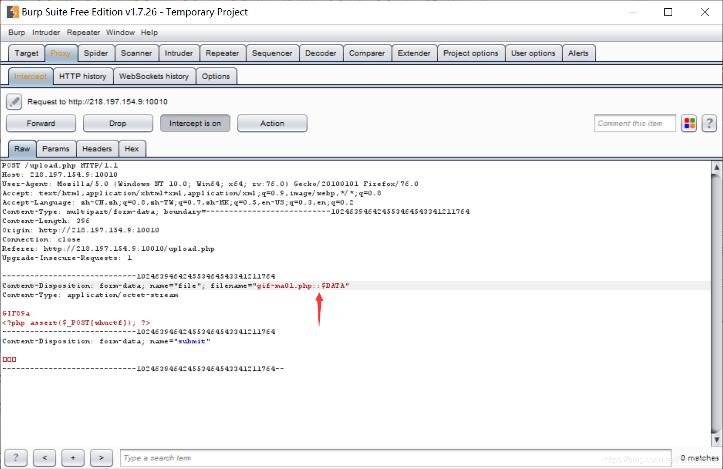Drop the intercepted request
723x469 pixels.
(118, 123)
